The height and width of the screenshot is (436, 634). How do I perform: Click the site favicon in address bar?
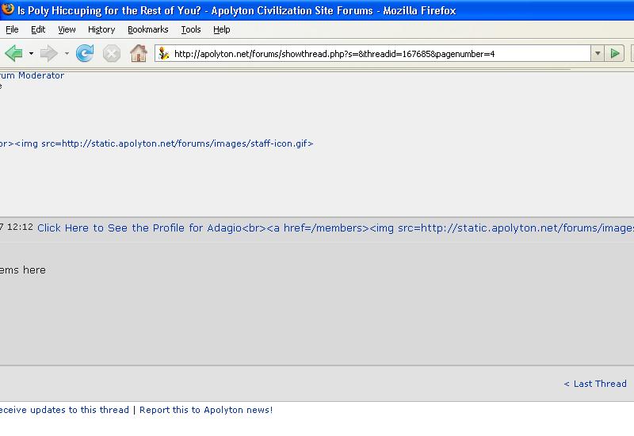[164, 54]
